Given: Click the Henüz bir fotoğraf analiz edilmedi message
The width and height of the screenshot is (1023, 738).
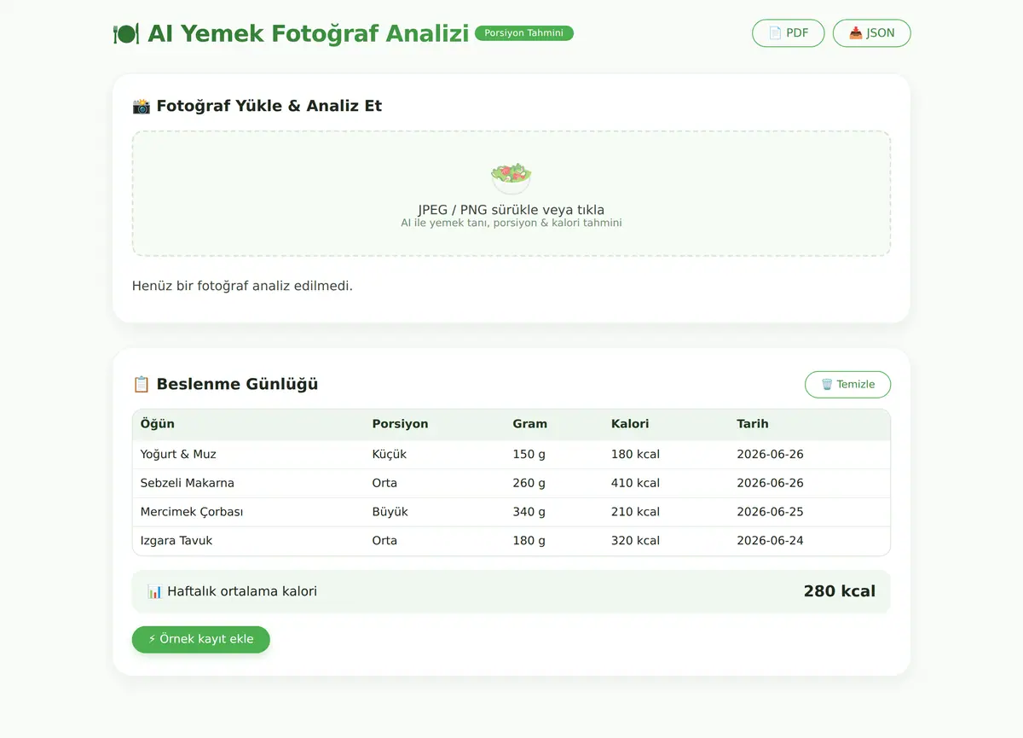Looking at the screenshot, I should [x=242, y=286].
